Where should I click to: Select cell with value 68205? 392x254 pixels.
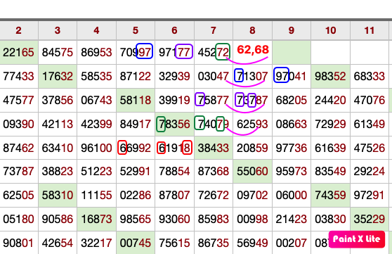pos(292,100)
